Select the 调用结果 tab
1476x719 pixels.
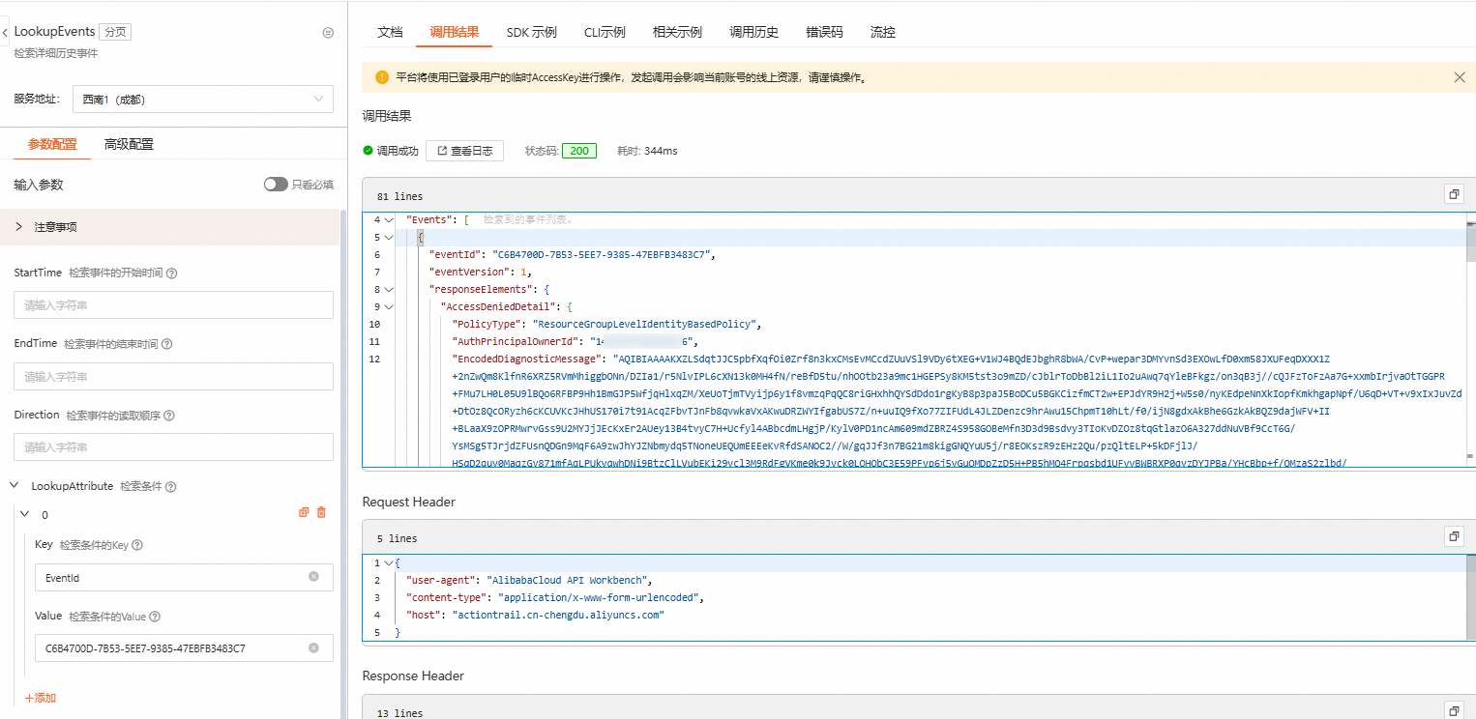click(x=455, y=32)
